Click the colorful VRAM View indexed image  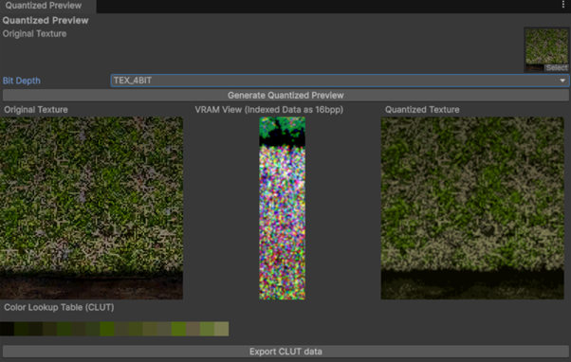(283, 208)
